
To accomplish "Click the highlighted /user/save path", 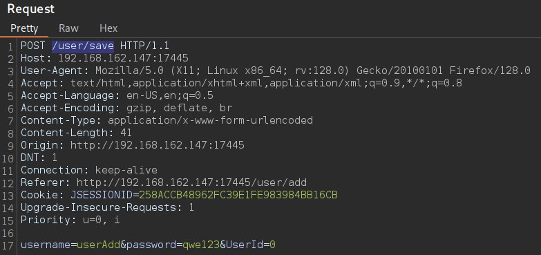I will point(83,46).
